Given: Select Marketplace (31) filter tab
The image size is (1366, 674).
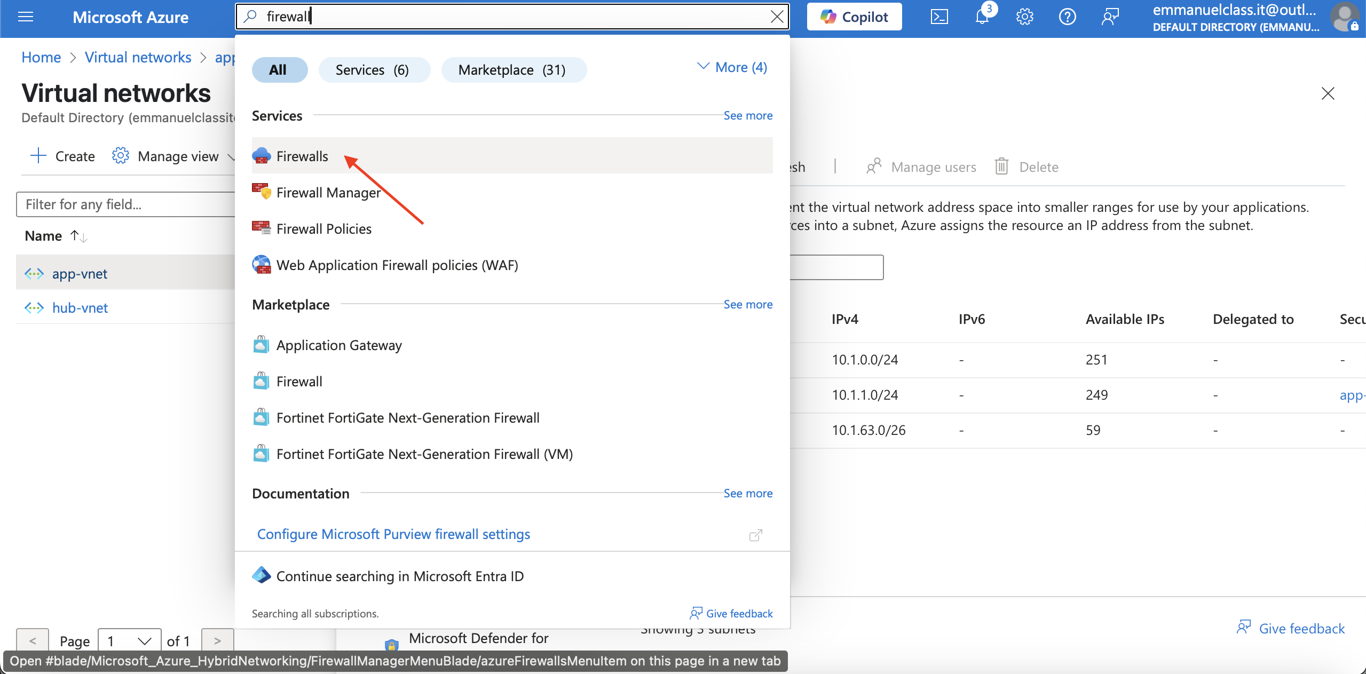Looking at the screenshot, I should pyautogui.click(x=514, y=70).
